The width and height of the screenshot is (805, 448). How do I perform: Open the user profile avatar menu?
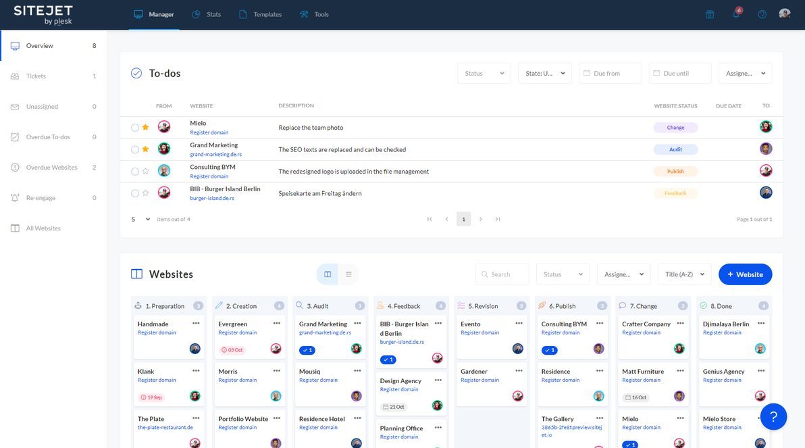[x=784, y=13]
